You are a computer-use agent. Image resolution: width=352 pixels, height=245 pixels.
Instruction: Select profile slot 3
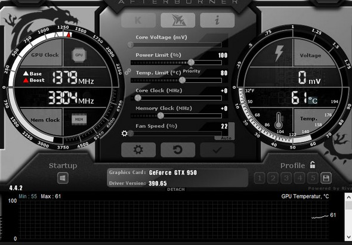pyautogui.click(x=286, y=178)
